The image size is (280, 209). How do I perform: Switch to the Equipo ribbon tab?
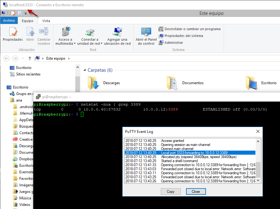pos(27,21)
